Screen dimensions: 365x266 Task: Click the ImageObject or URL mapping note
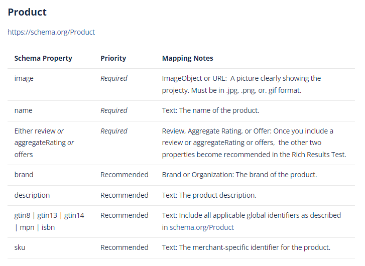tap(241, 84)
